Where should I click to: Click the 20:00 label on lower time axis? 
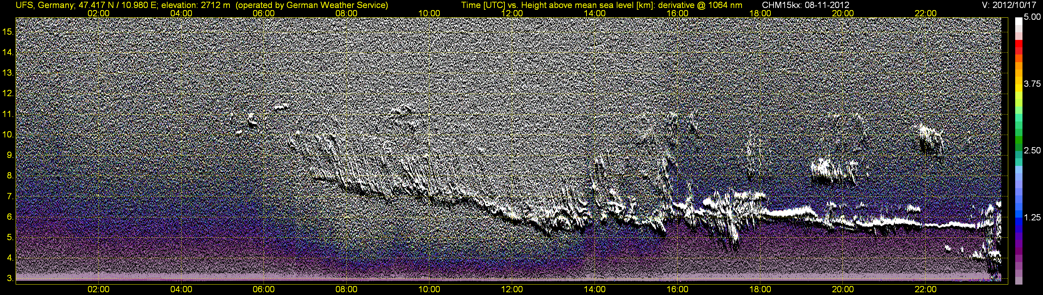pyautogui.click(x=843, y=289)
